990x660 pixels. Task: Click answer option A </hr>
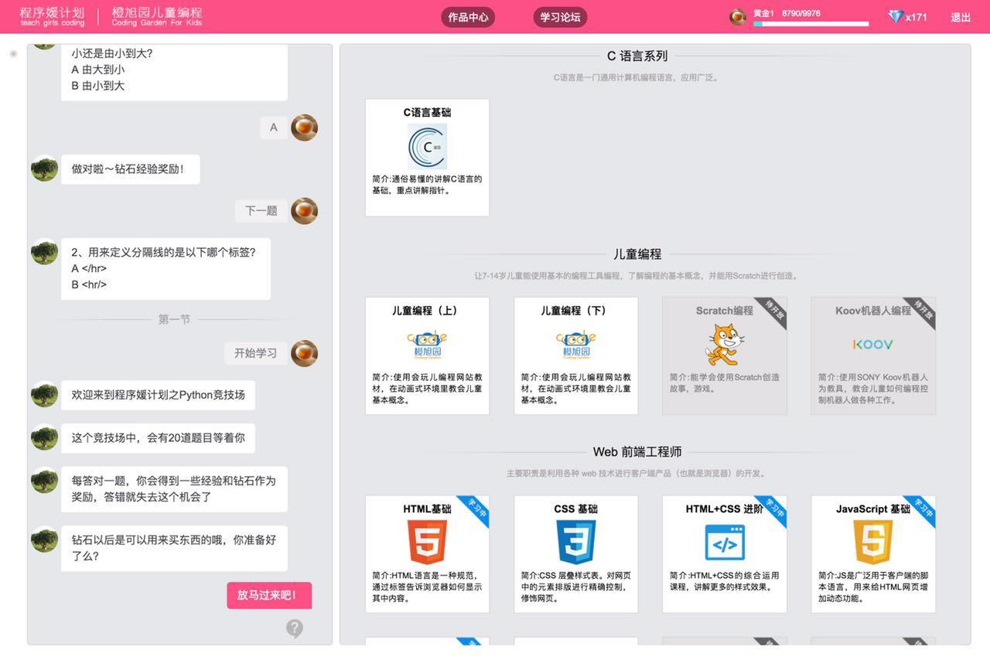point(89,268)
